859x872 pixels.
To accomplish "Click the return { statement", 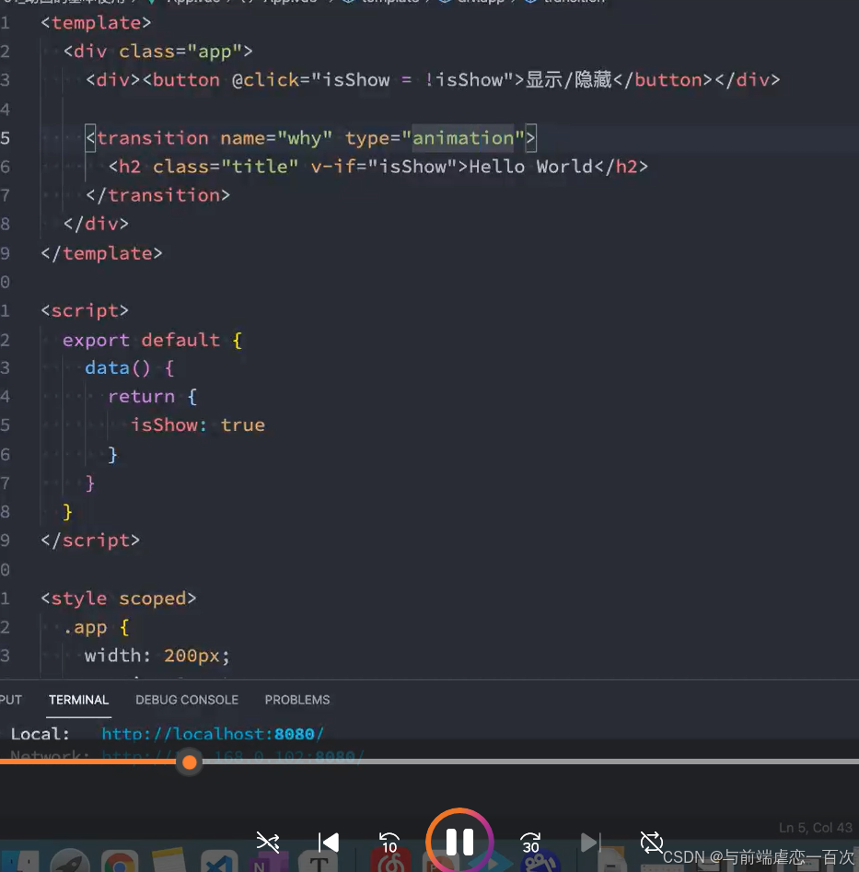I will point(152,397).
